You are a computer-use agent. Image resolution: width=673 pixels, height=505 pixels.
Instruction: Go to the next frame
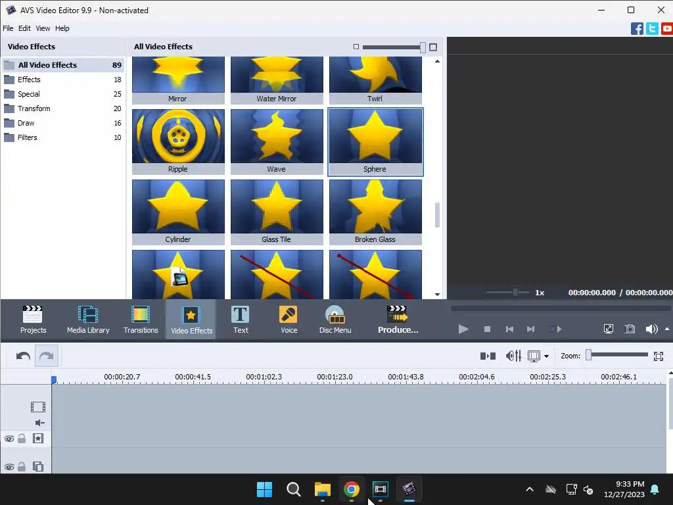[530, 329]
